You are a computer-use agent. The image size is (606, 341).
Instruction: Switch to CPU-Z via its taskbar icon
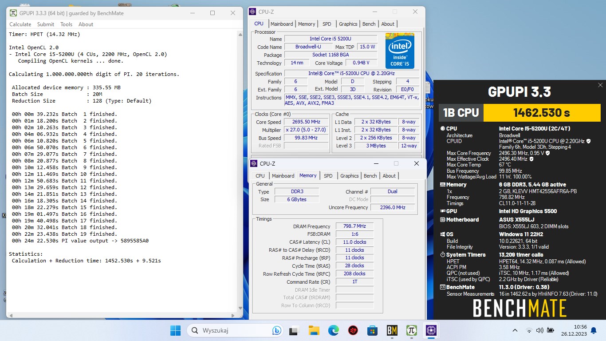click(431, 331)
